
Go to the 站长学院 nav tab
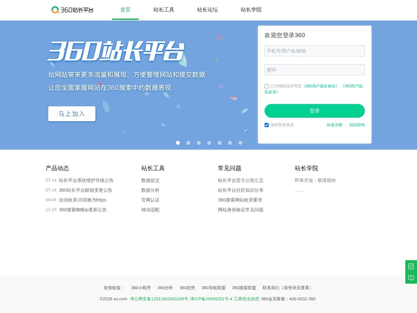click(x=251, y=10)
